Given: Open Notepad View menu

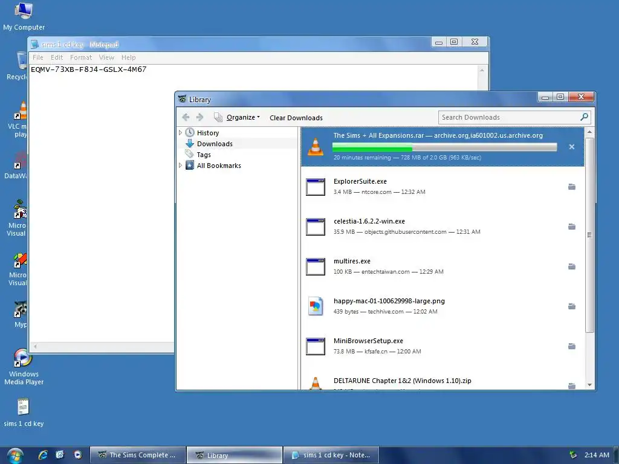Looking at the screenshot, I should (106, 57).
